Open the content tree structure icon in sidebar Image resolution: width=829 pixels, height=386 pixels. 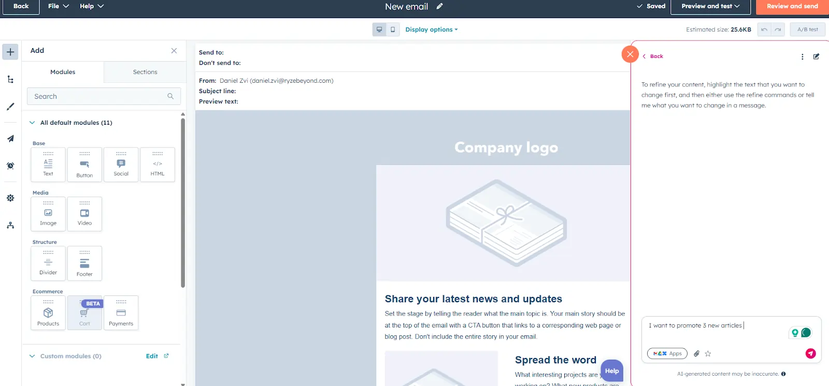(x=10, y=79)
